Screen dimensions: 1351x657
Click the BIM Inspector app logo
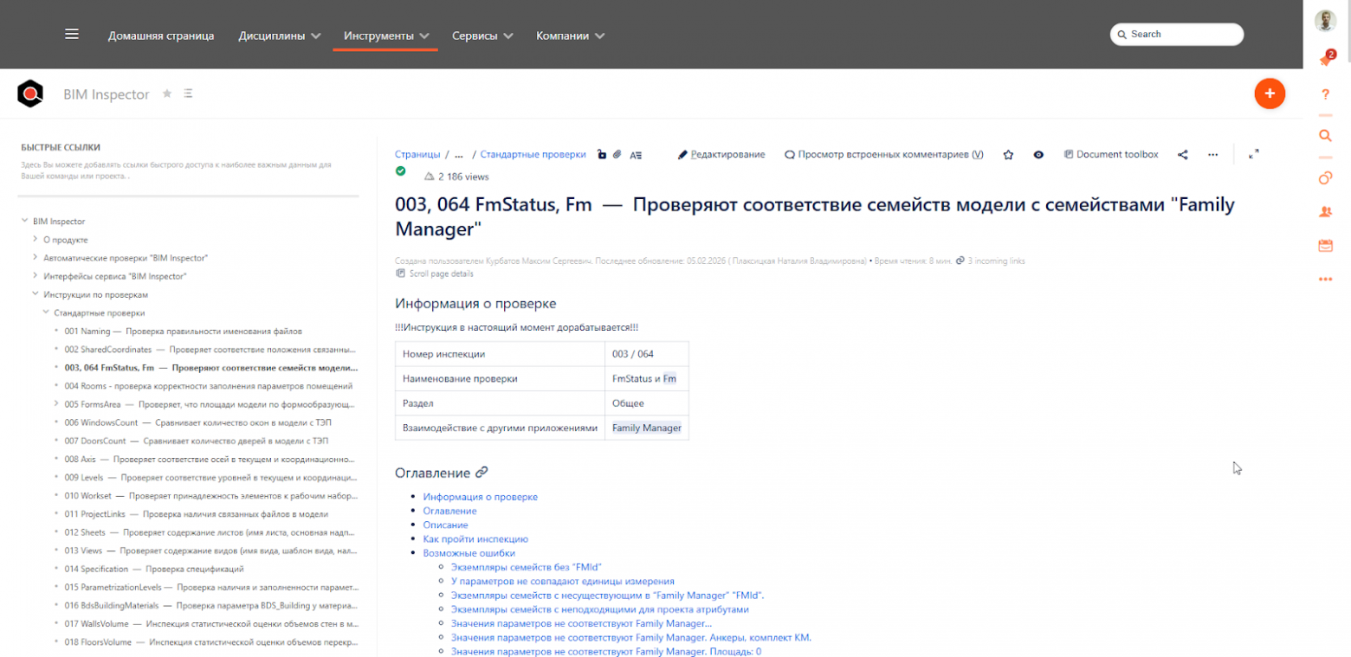[x=29, y=93]
